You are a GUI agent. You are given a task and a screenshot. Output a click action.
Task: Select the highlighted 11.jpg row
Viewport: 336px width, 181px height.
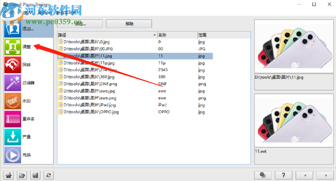[x=135, y=56]
